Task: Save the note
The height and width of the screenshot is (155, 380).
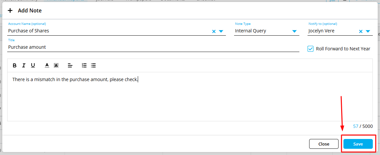Action: [358, 144]
